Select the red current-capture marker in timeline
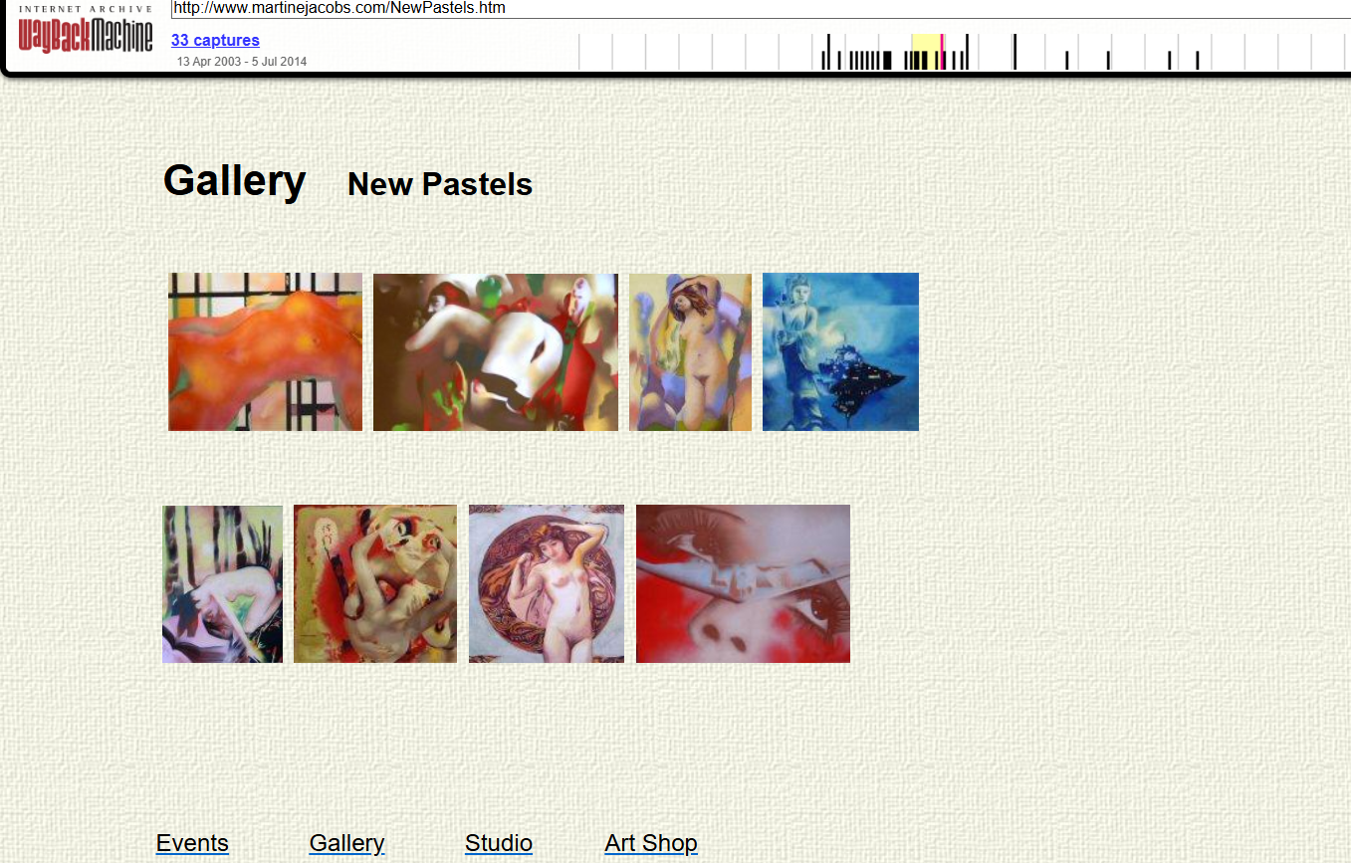1351x863 pixels. click(x=942, y=52)
